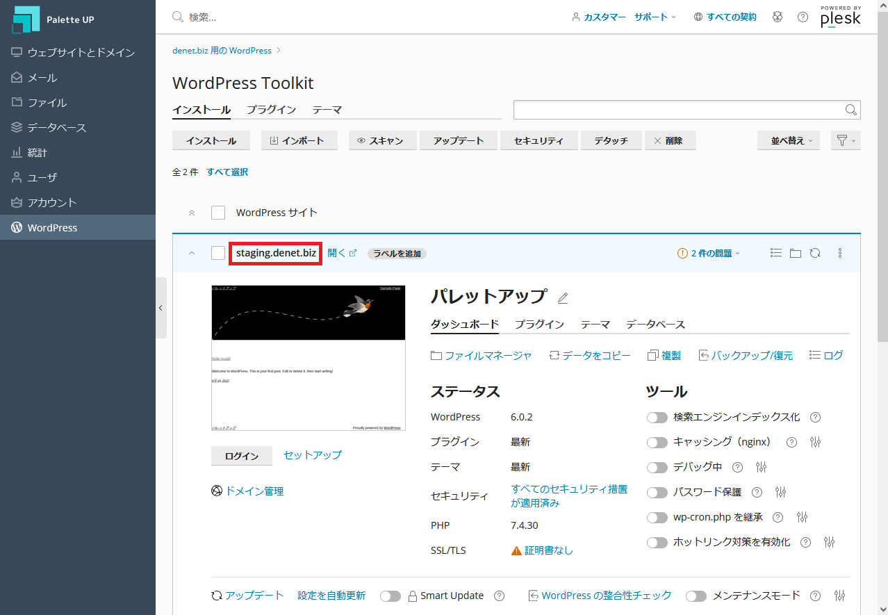The width and height of the screenshot is (888, 615).
Task: Open the カスタマー サポート user dropdown
Action: 624,17
